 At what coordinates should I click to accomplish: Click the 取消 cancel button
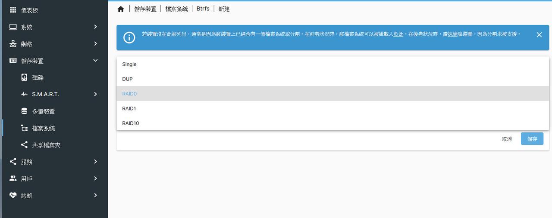(x=507, y=139)
